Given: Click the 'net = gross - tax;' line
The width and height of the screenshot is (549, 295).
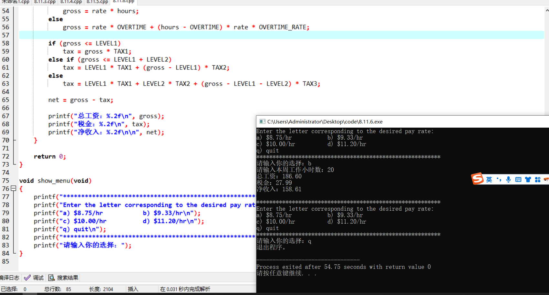Looking at the screenshot, I should pyautogui.click(x=81, y=100).
